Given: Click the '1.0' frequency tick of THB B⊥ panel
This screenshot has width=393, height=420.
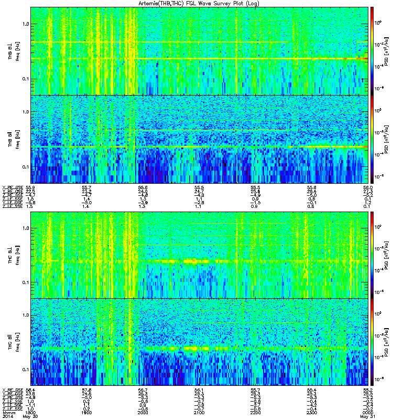Looking at the screenshot, I should click(26, 24).
